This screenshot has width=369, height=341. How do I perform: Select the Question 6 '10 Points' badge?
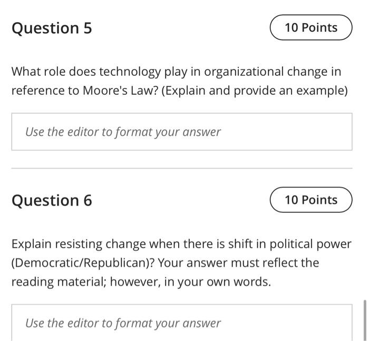(311, 200)
